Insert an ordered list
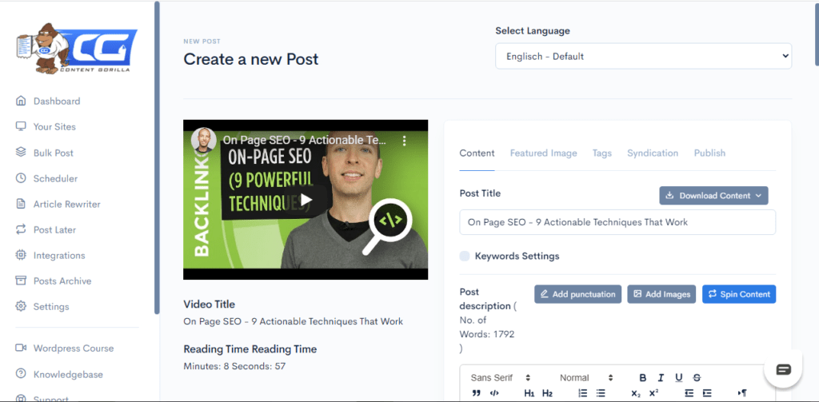The image size is (819, 402). click(x=583, y=393)
